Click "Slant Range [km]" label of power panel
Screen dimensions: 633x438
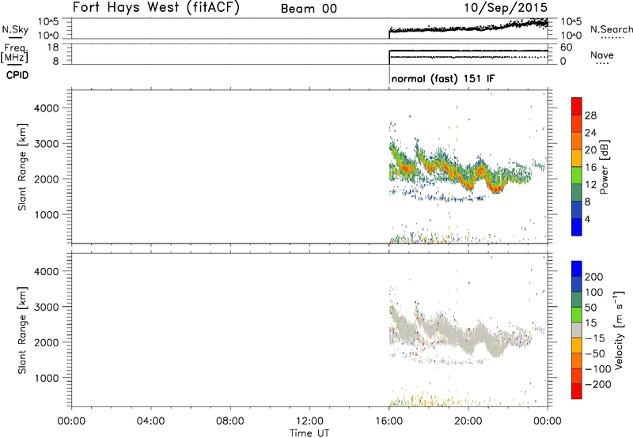(x=22, y=167)
